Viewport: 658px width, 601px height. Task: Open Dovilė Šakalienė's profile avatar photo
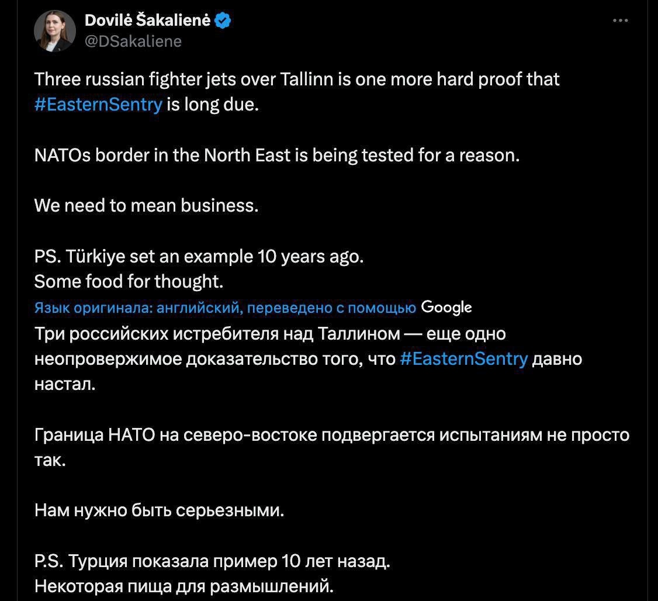(x=55, y=30)
